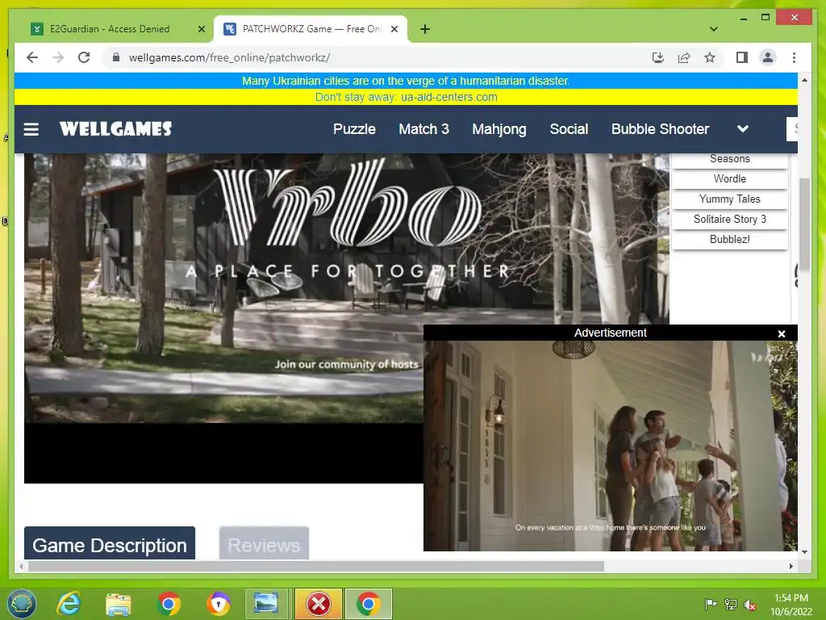
Task: Open the Match 3 category
Action: [x=423, y=129]
